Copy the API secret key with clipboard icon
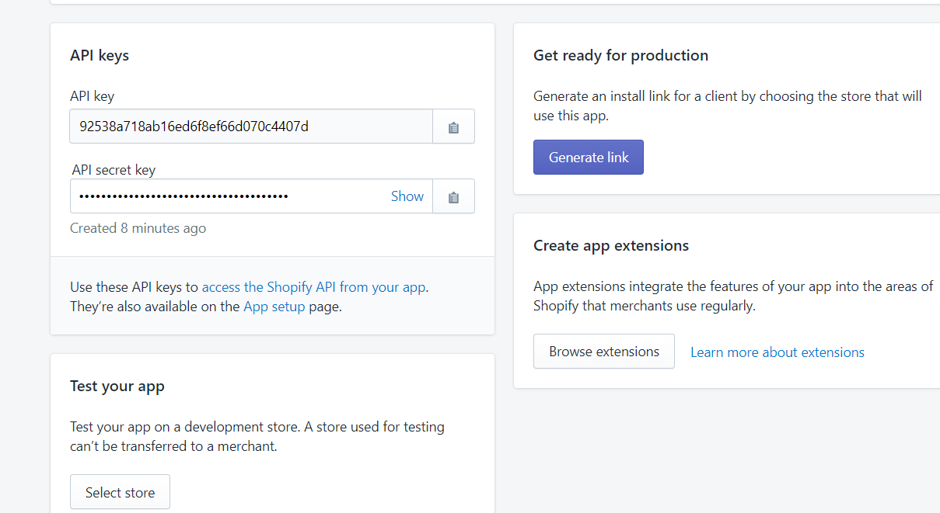This screenshot has height=513, width=940. 453,196
